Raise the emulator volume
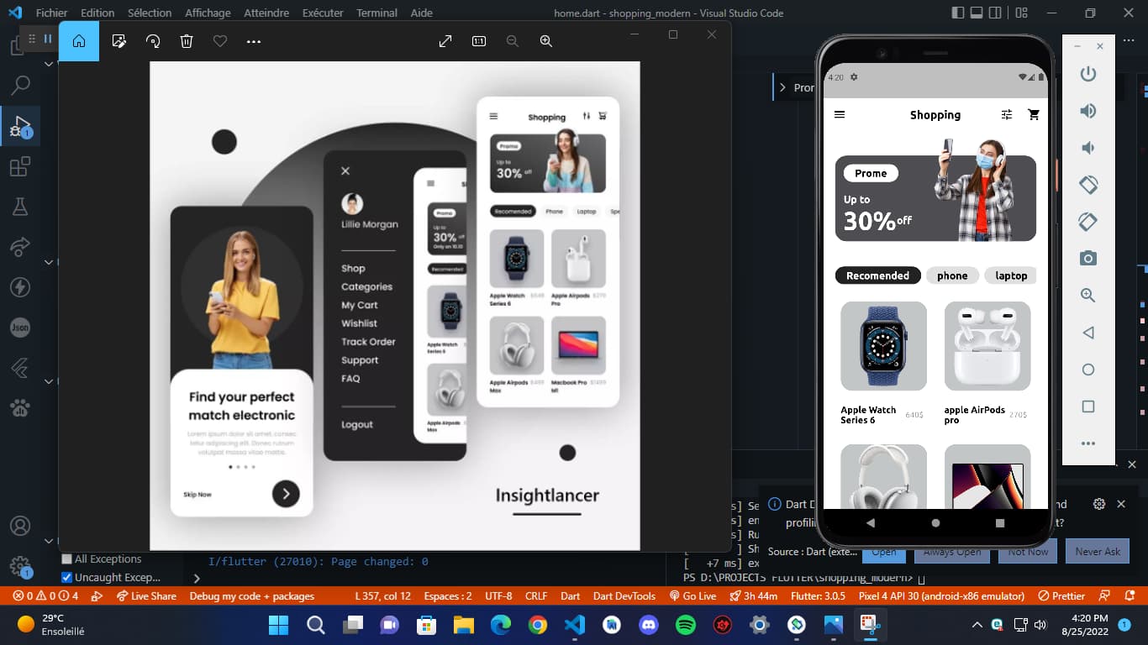The image size is (1148, 645). coord(1088,111)
